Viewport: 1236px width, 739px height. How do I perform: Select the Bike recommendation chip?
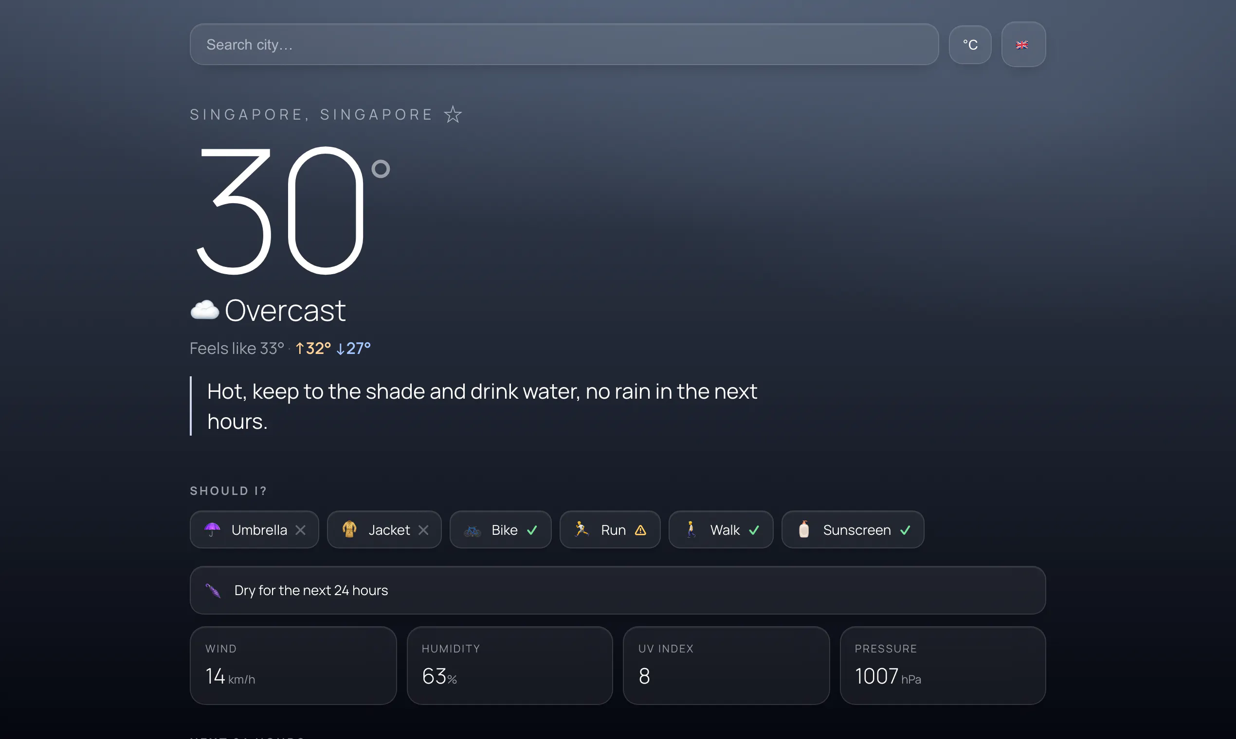(500, 529)
